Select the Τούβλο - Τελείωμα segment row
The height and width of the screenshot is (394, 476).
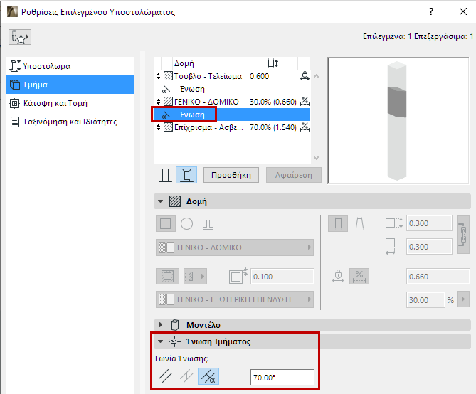232,76
